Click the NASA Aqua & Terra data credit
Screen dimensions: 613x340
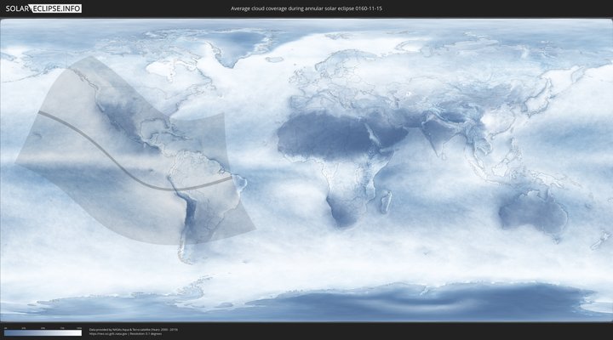point(134,329)
